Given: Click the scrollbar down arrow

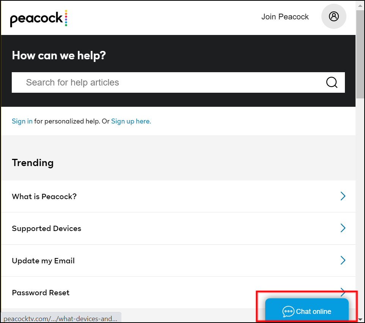Looking at the screenshot, I should tap(360, 319).
